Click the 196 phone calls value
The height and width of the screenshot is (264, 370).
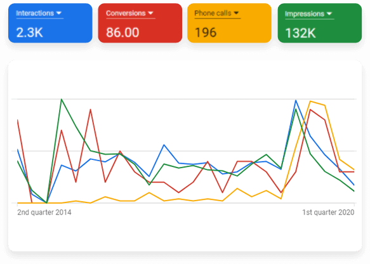click(205, 32)
